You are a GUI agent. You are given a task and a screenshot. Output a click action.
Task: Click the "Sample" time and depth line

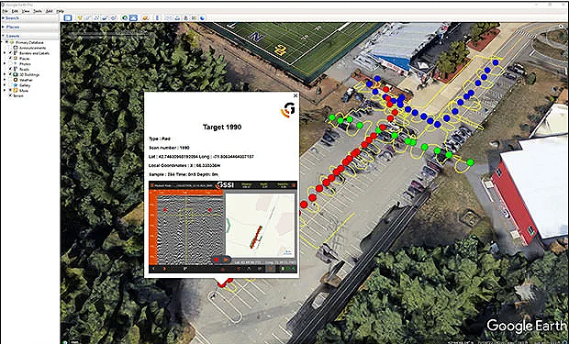point(184,174)
